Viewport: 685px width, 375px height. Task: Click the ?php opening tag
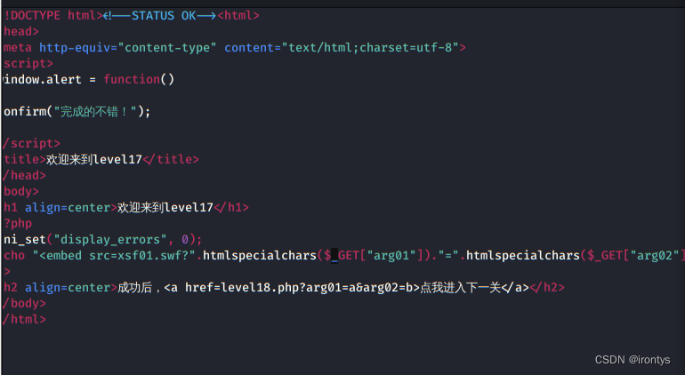tap(18, 224)
